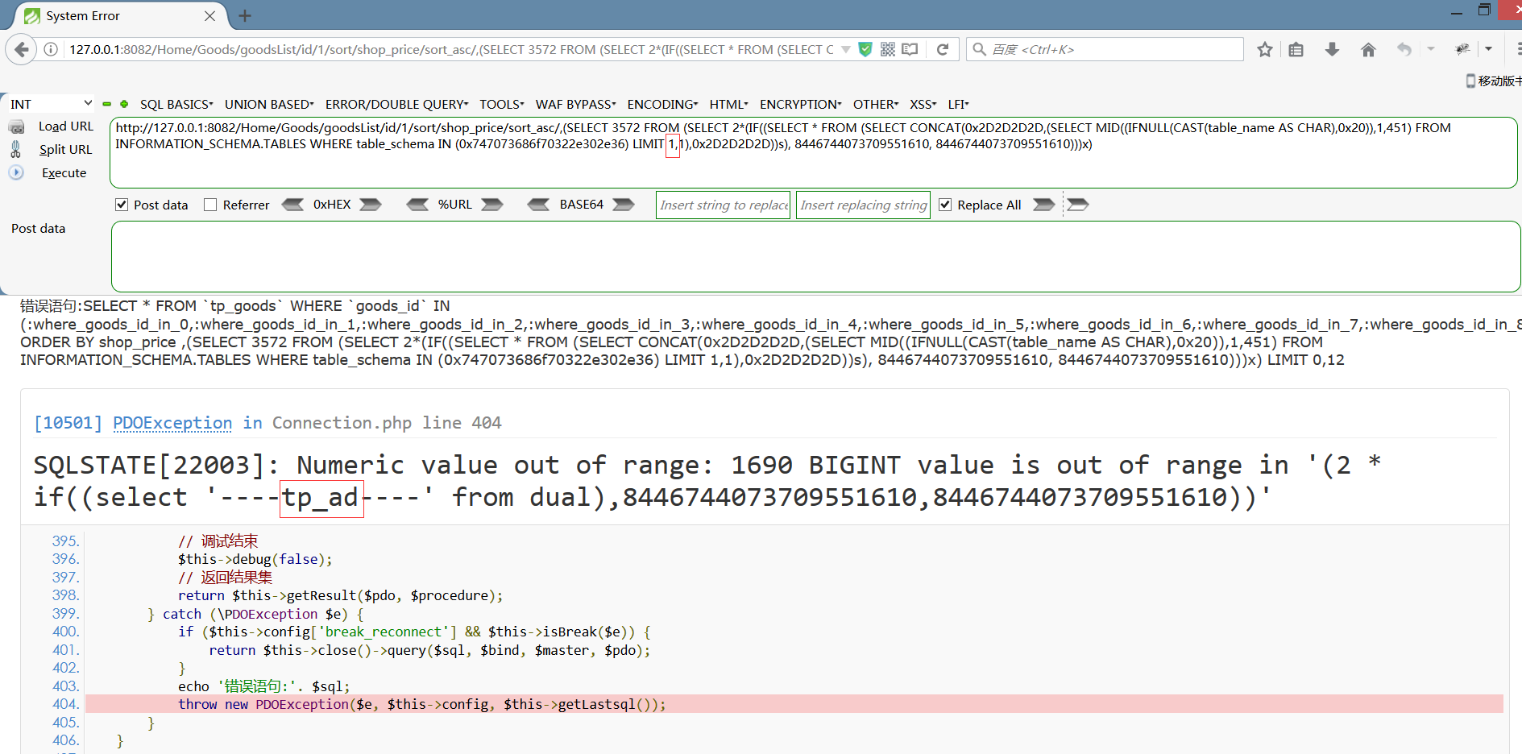
Task: Uncheck the Replace All checkbox
Action: [x=945, y=205]
